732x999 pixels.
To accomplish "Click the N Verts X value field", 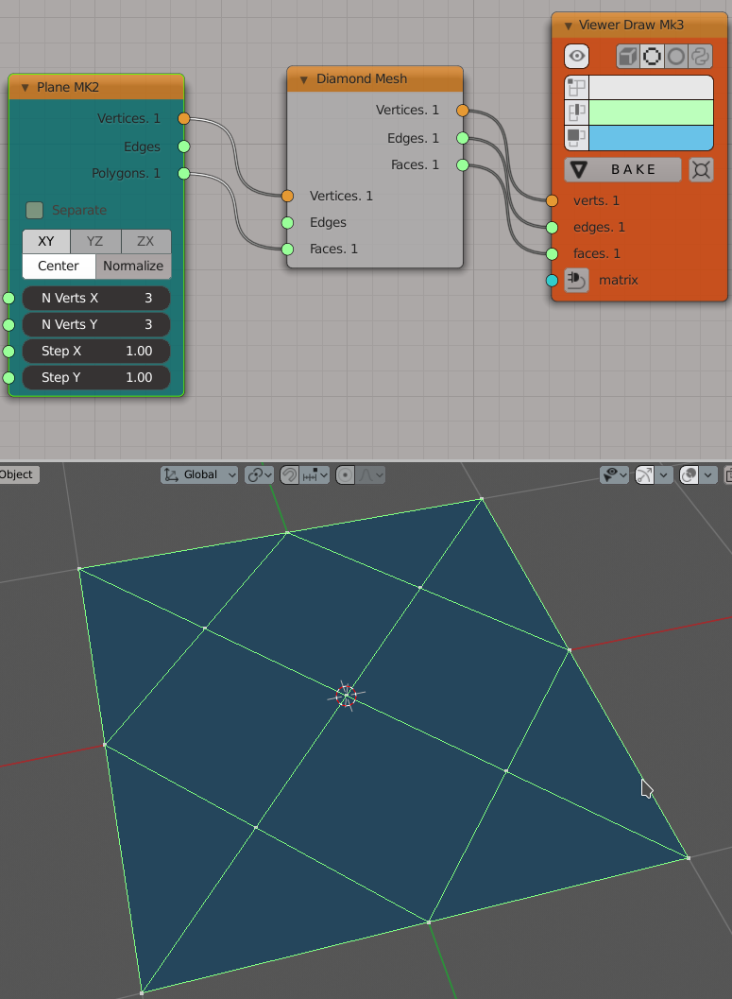I will click(96, 298).
